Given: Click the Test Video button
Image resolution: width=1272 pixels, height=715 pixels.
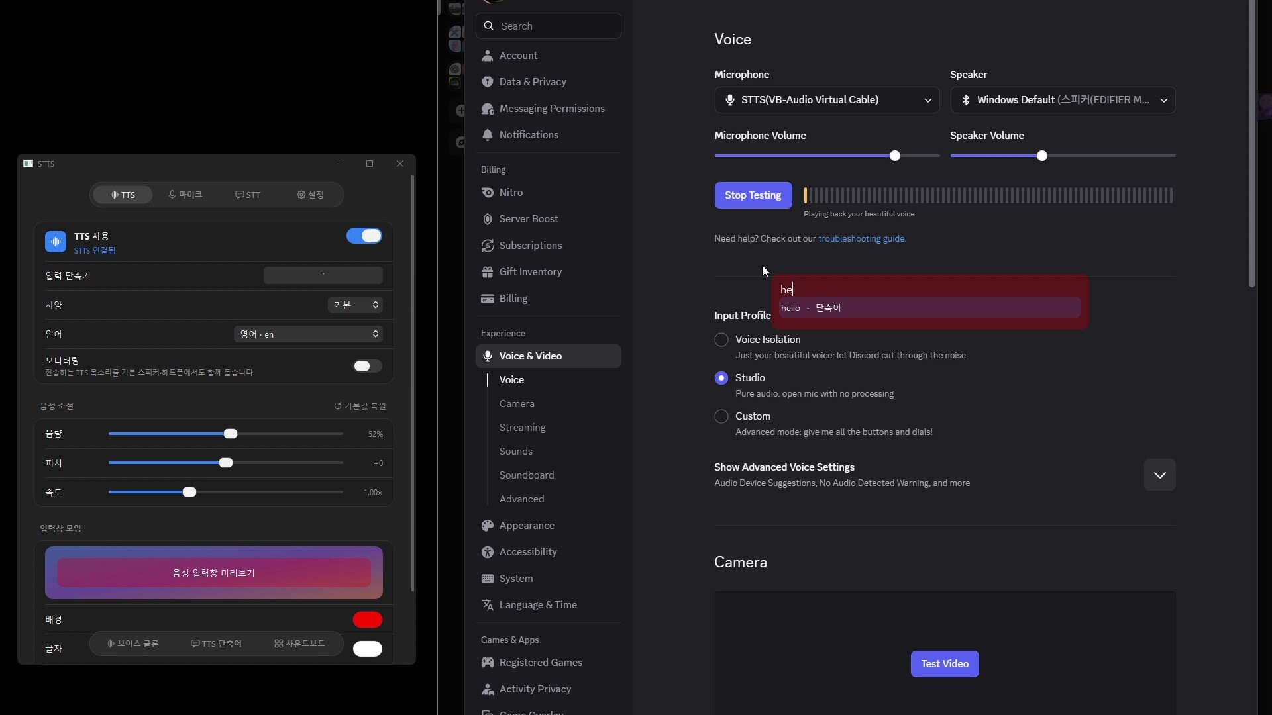Looking at the screenshot, I should pos(945,664).
